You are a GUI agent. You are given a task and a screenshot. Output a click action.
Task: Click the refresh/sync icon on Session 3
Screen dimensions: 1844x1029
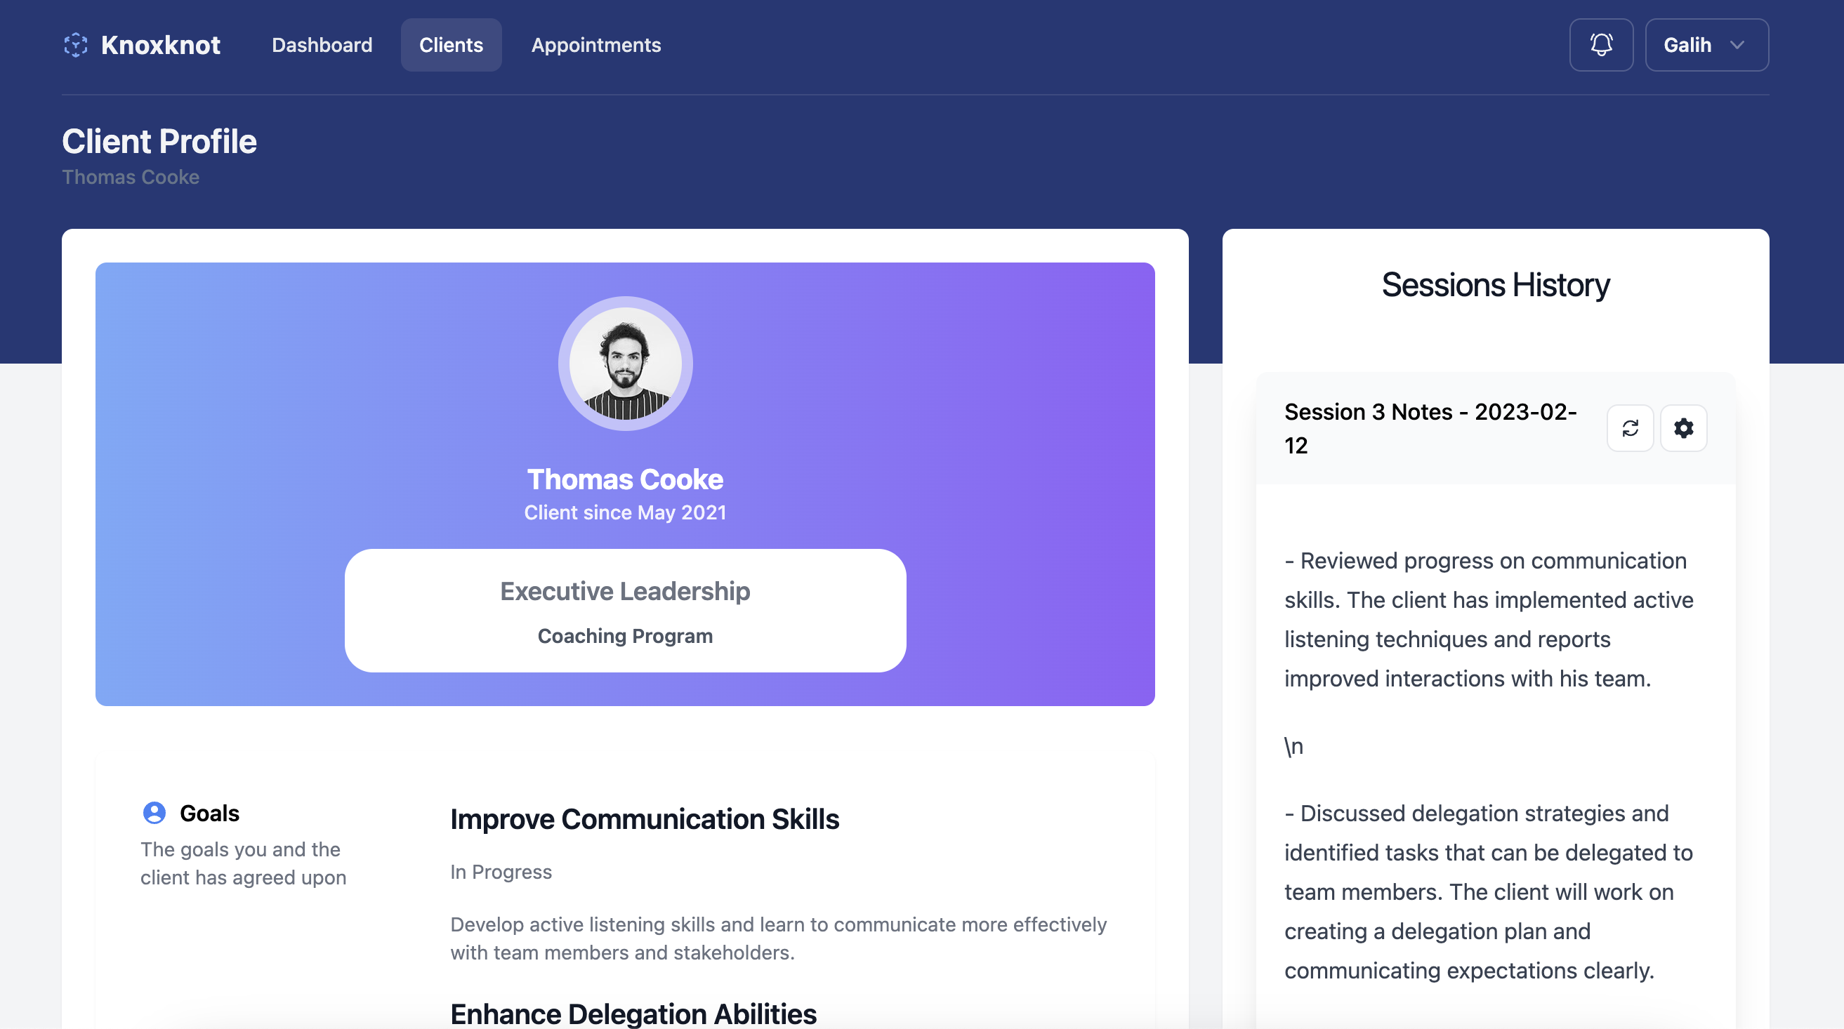[x=1631, y=427]
